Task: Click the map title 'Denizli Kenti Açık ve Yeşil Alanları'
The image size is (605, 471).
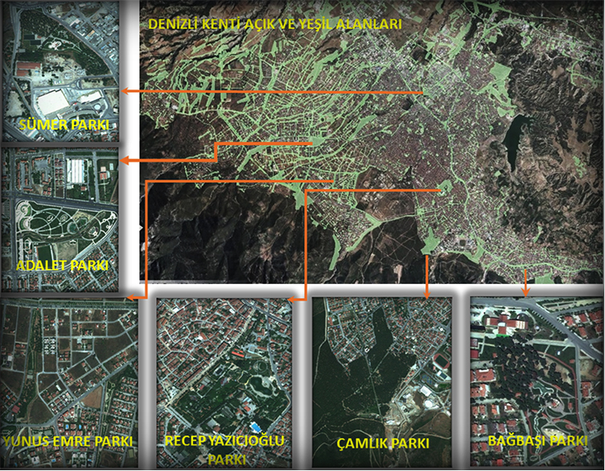Action: 275,24
